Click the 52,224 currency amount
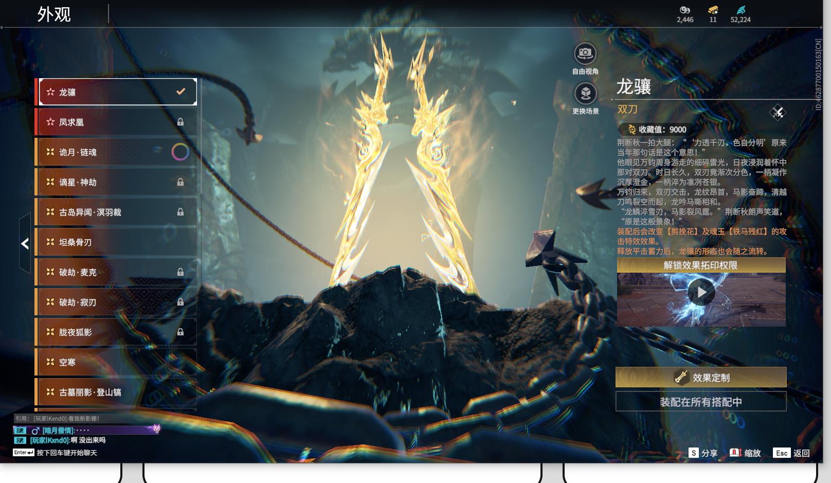The height and width of the screenshot is (483, 831). 740,20
